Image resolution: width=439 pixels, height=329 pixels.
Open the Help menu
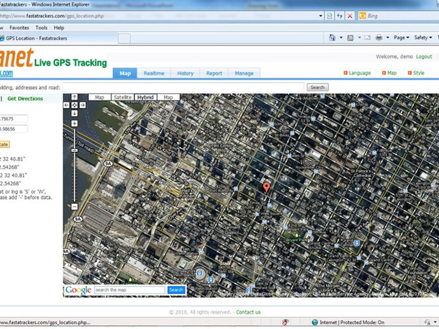(x=59, y=28)
